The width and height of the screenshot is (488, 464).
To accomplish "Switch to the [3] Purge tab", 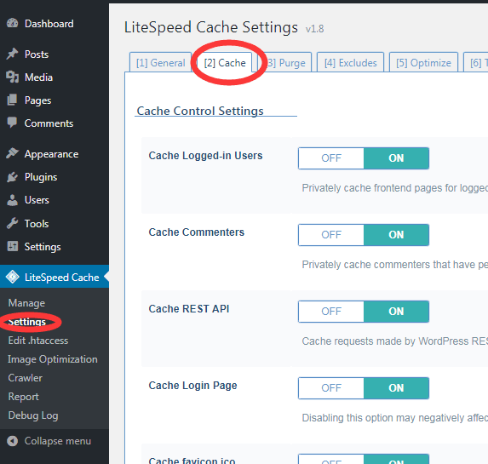I will point(285,62).
